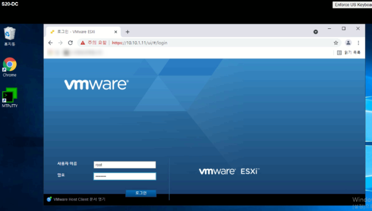Open the reading list icon
372x211 pixels.
[x=339, y=53]
